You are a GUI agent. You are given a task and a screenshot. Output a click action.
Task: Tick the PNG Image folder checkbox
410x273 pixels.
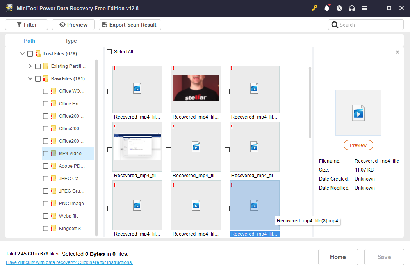tap(45, 203)
